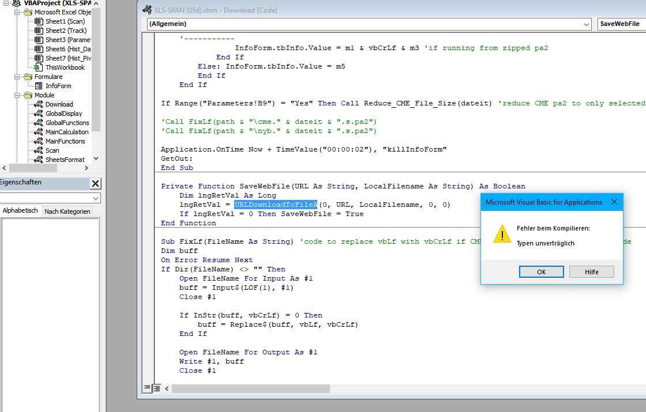Open the MainFunctions module
This screenshot has width=646, height=412.
click(65, 141)
